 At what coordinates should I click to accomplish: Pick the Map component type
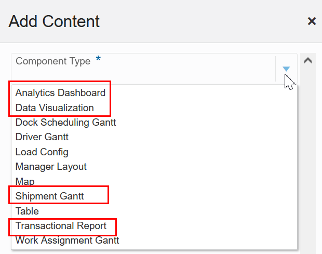point(25,182)
